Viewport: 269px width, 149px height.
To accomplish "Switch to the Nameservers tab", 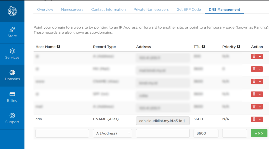I will click(72, 9).
